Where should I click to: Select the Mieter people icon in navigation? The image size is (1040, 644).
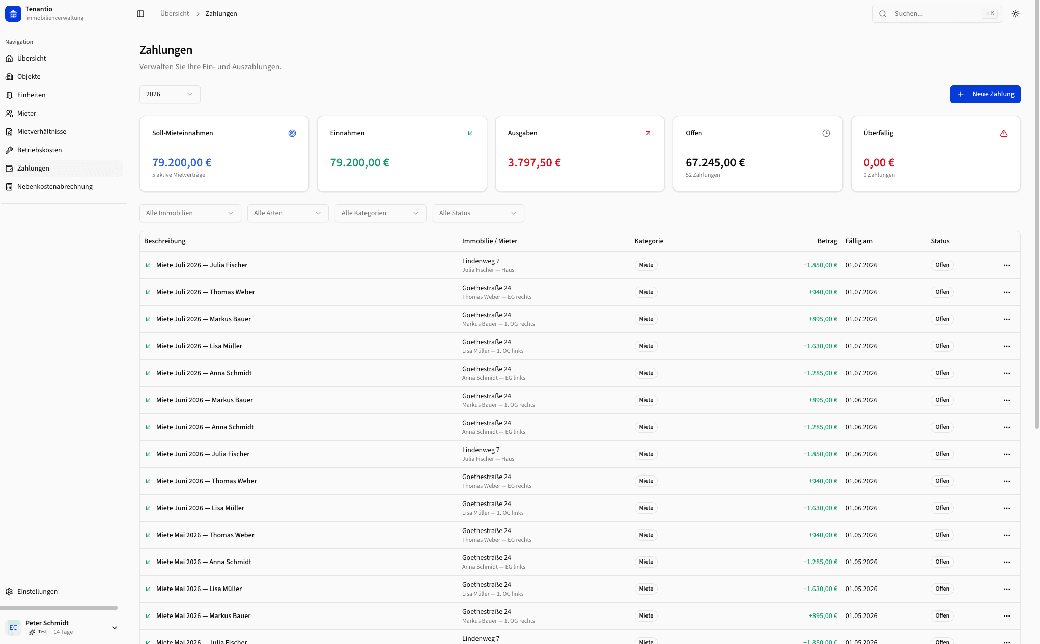10,113
